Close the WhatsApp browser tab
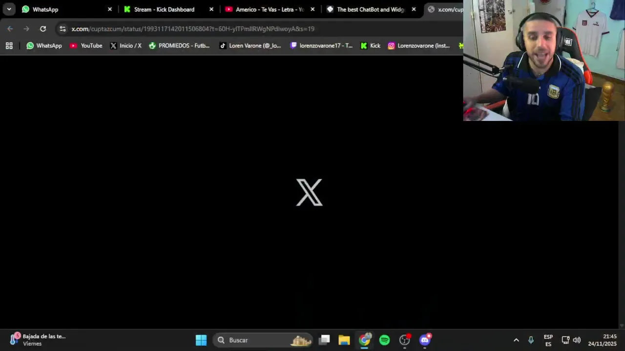625x351 pixels. 110,9
